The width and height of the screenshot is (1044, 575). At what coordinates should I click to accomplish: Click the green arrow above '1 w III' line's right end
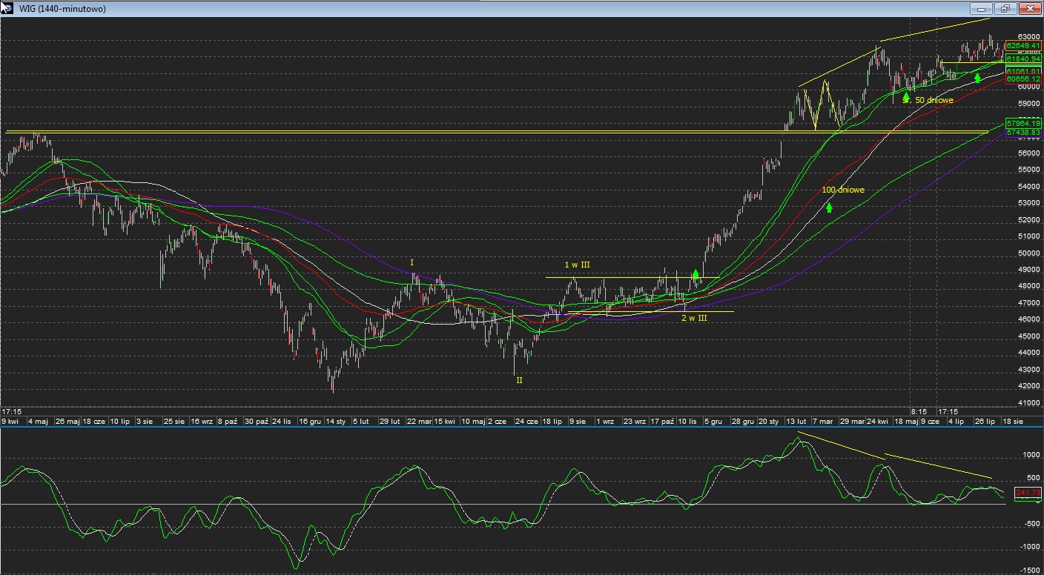pyautogui.click(x=696, y=274)
